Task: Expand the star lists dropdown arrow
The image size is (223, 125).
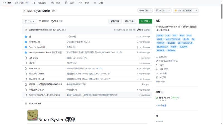Action: coord(196,11)
